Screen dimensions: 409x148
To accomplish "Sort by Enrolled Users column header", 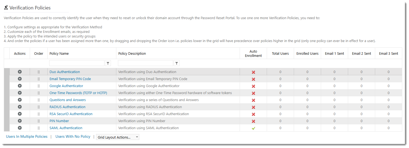I will [307, 53].
